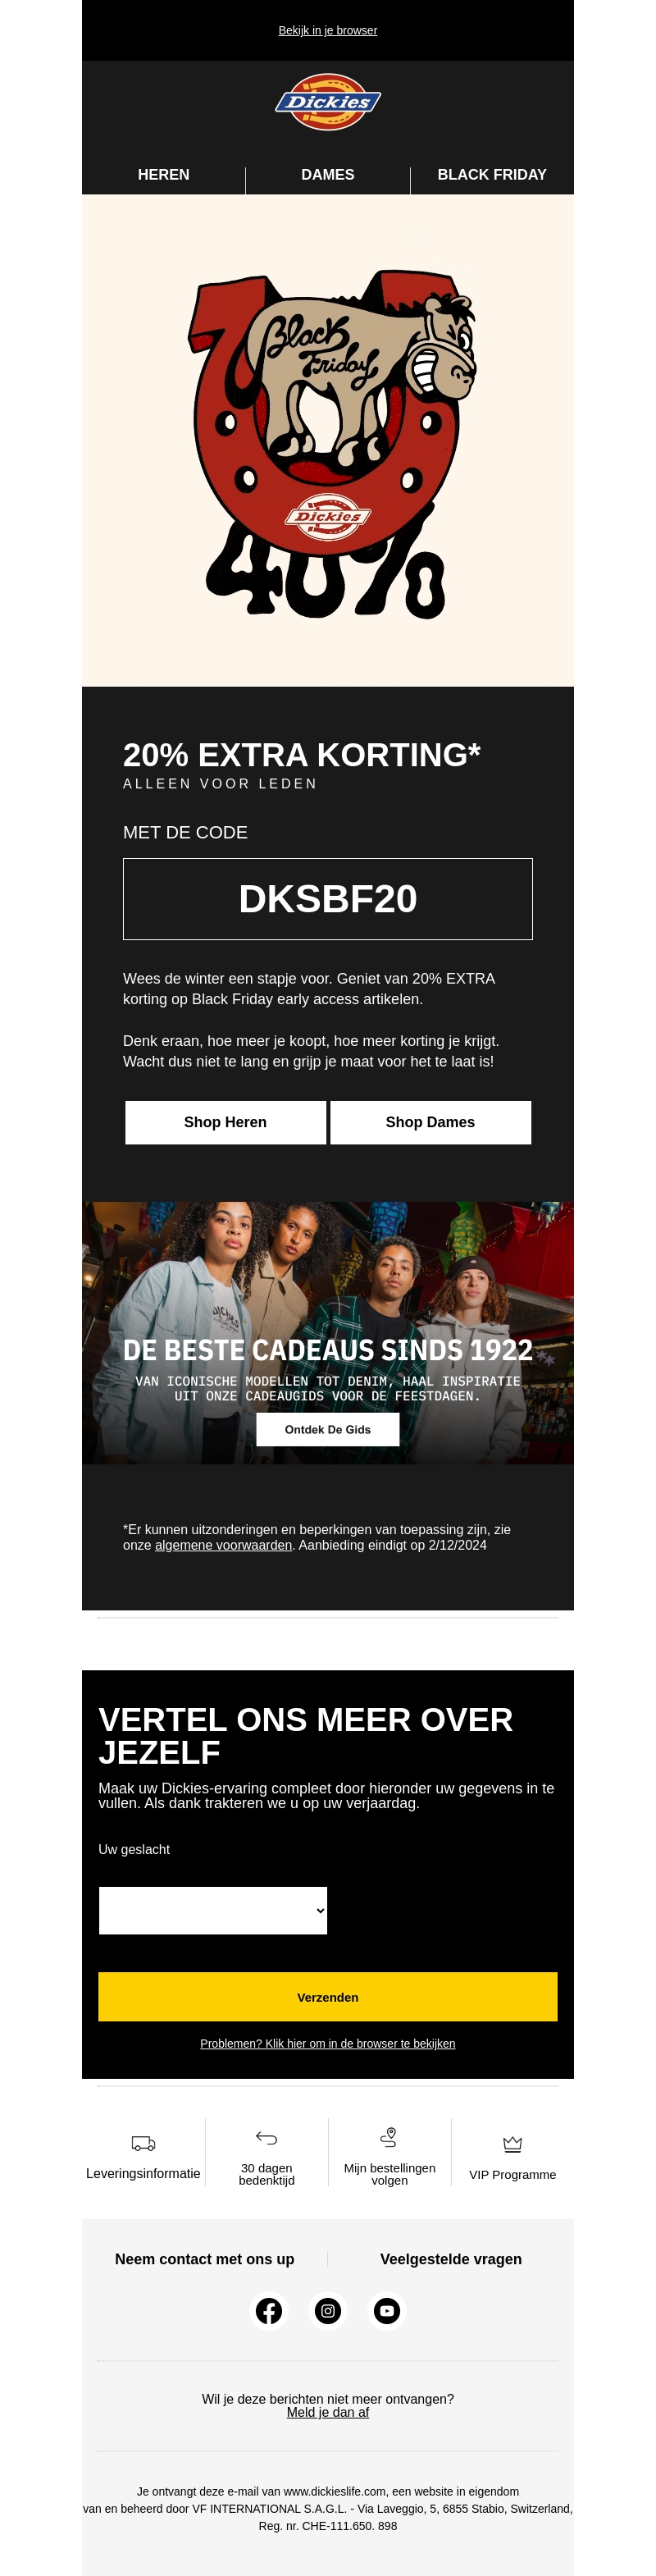
Task: Click the 'Meld je dan af' unsubscribe link
Action: click(328, 2412)
